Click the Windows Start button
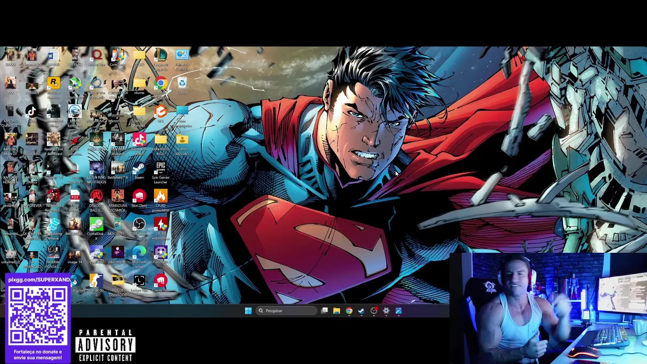The height and width of the screenshot is (364, 647). click(248, 311)
